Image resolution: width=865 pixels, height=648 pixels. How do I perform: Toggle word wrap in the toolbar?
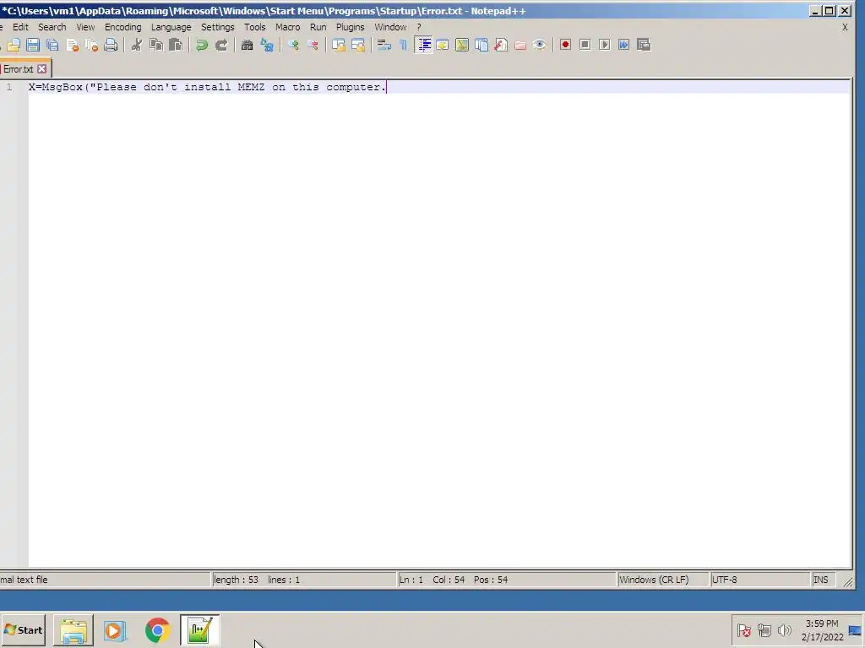tap(384, 46)
